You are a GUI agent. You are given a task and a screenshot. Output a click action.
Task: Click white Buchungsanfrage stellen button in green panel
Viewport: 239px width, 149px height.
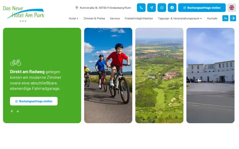tap(34, 101)
